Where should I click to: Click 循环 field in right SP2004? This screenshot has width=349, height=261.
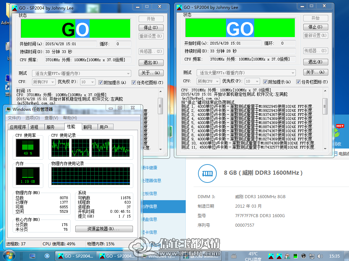tap(288, 43)
